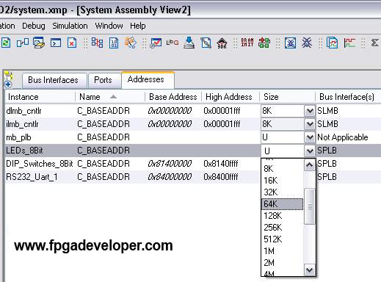Choose 128K from the size list
381x282 pixels.
[282, 216]
